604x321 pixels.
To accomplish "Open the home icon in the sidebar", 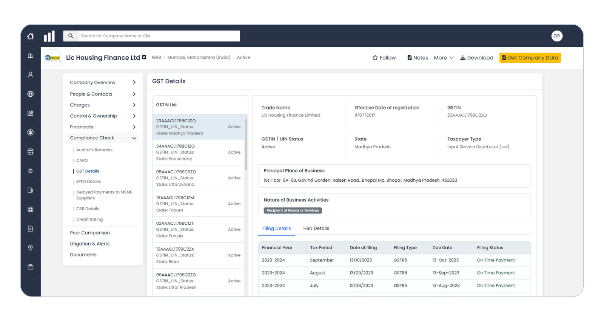I will (31, 36).
